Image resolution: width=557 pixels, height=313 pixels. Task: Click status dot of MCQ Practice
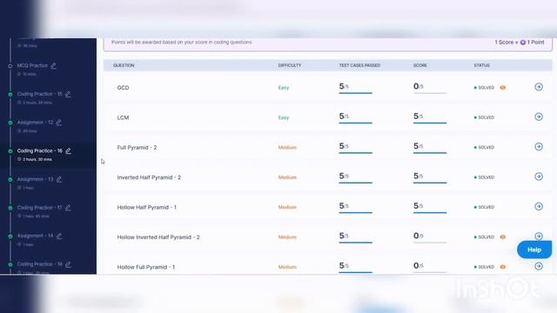(x=10, y=66)
